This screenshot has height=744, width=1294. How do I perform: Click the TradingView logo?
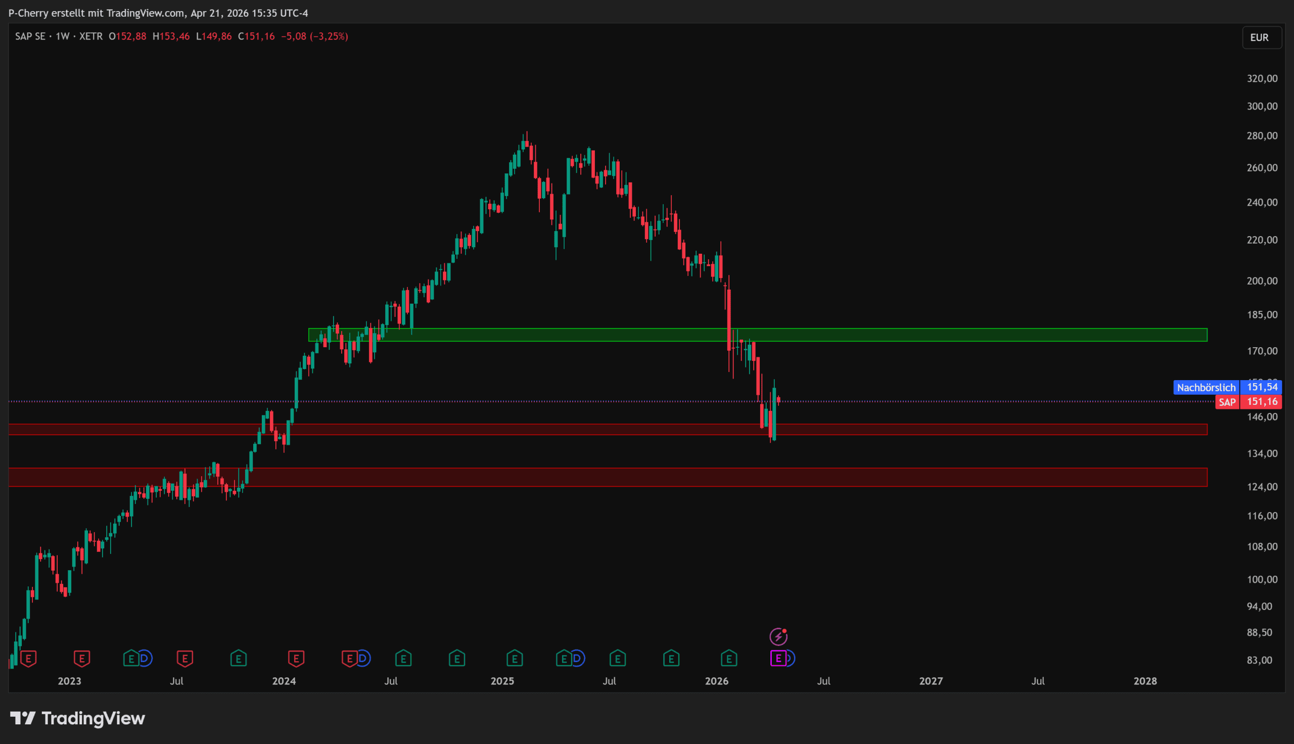(78, 718)
